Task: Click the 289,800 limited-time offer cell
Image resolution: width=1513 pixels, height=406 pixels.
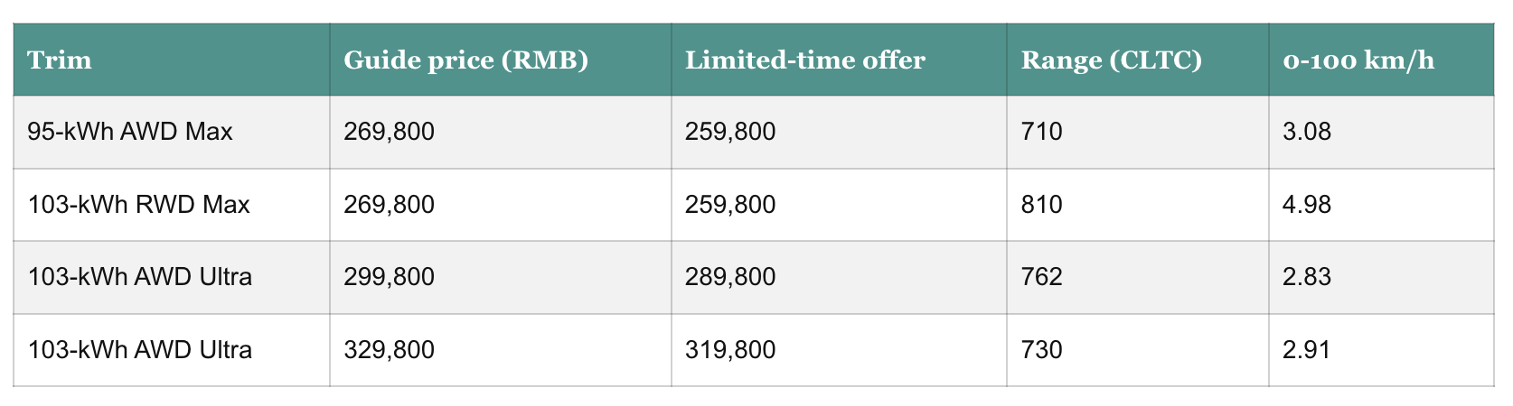Action: coord(730,276)
